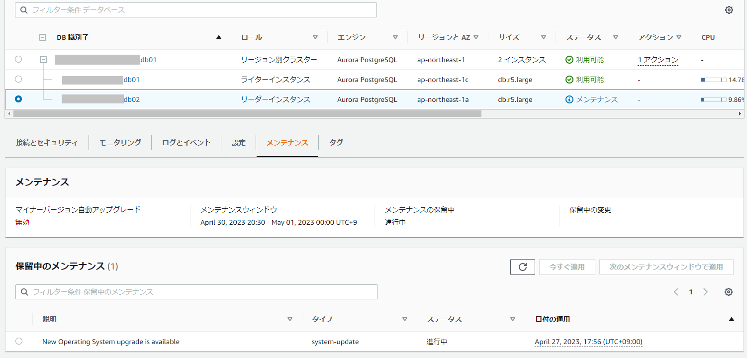Focus the pending maintenance filter field
The height and width of the screenshot is (358, 747).
[196, 292]
